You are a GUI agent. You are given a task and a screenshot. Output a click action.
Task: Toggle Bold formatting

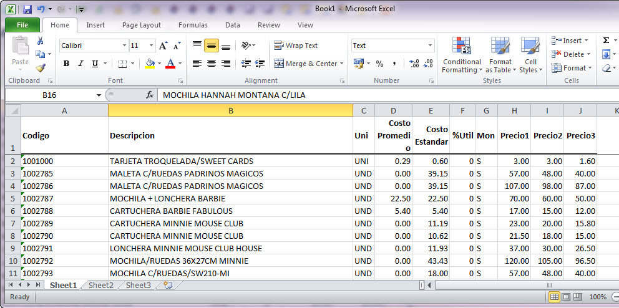coord(66,64)
